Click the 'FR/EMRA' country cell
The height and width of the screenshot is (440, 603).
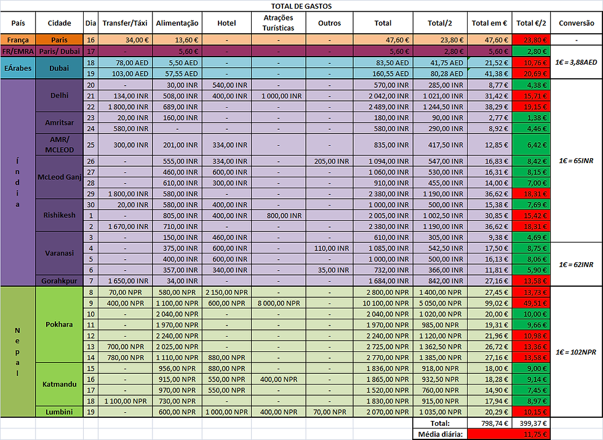(18, 51)
